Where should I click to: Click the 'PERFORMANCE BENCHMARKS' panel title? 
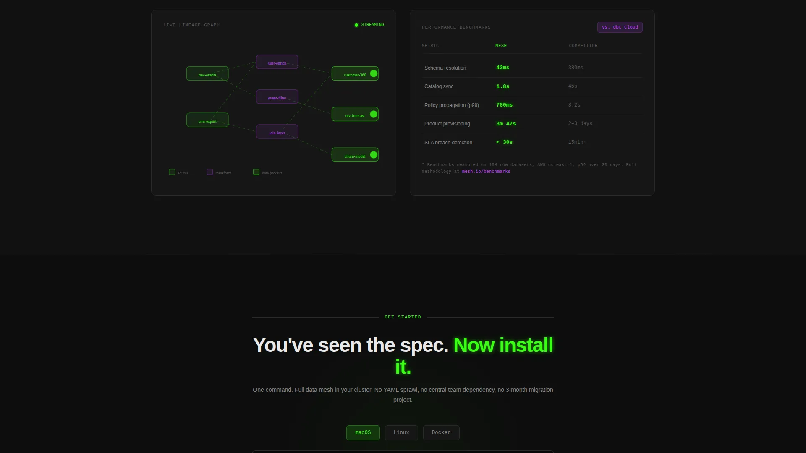[x=456, y=27]
